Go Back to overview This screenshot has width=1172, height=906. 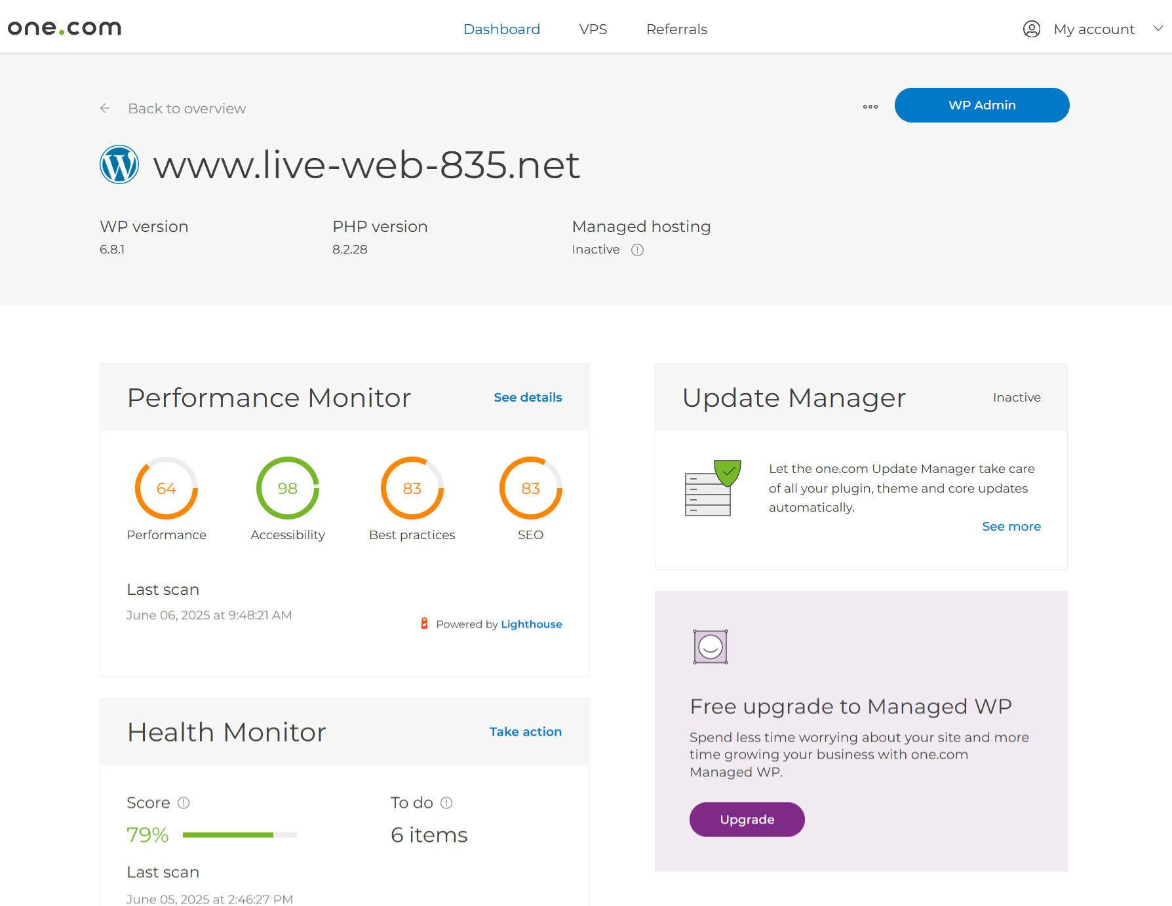[x=187, y=109]
